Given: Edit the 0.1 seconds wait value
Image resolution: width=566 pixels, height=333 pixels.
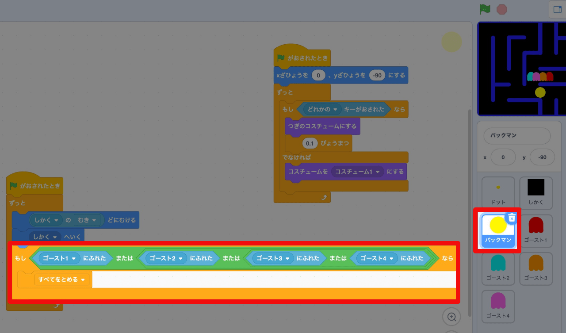Looking at the screenshot, I should 310,143.
